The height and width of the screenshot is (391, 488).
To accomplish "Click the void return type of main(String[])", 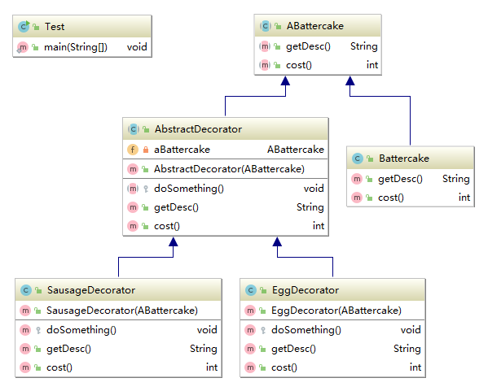I will pos(137,47).
